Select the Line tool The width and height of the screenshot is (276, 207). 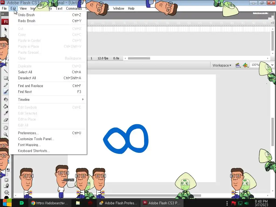point(6,71)
